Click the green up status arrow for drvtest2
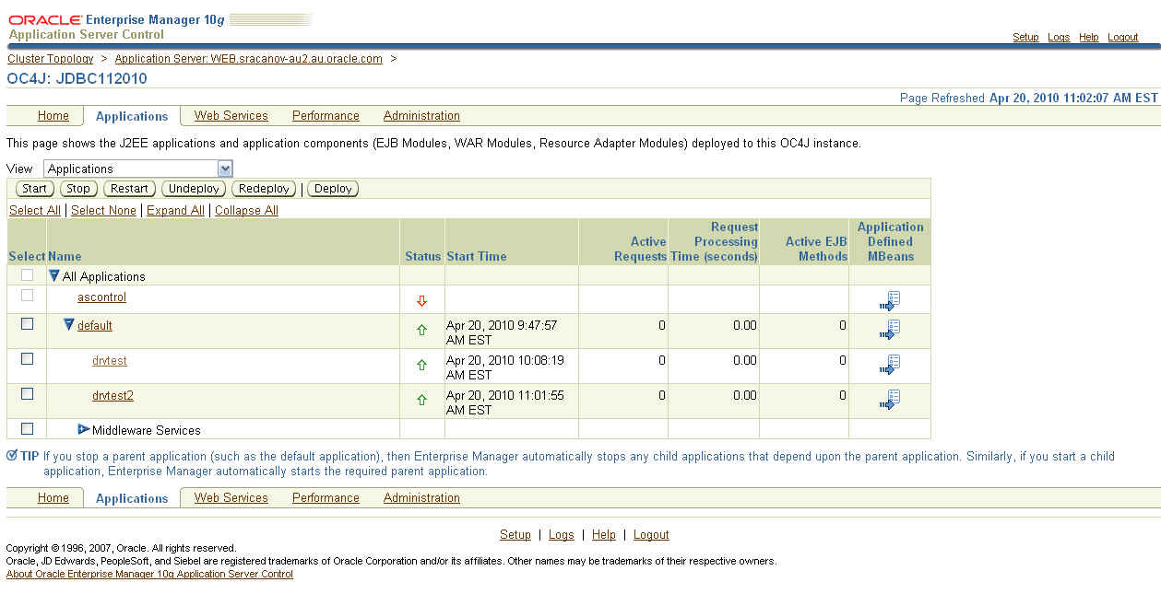Image resolution: width=1161 pixels, height=594 pixels. coord(422,400)
